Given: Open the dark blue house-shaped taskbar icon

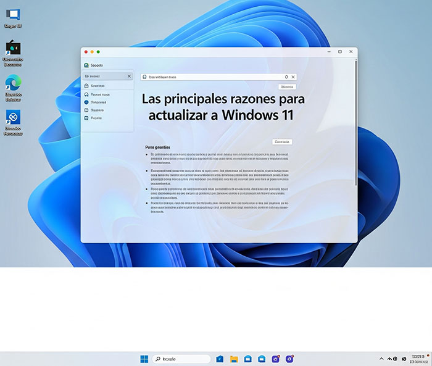Looking at the screenshot, I should pyautogui.click(x=220, y=359).
